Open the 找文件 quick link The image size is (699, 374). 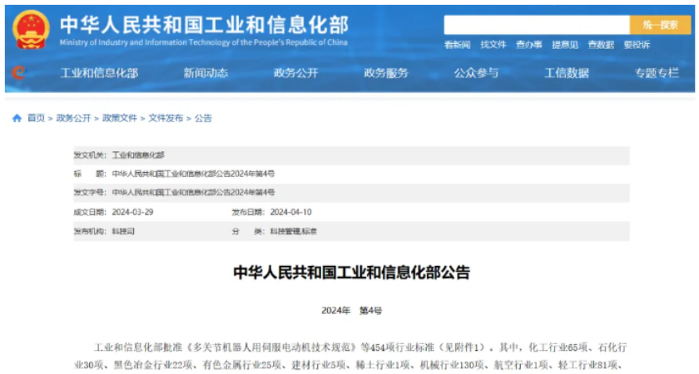(x=493, y=45)
